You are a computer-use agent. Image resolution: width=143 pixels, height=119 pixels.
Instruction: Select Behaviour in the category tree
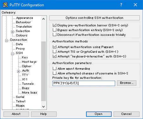(x=23, y=22)
